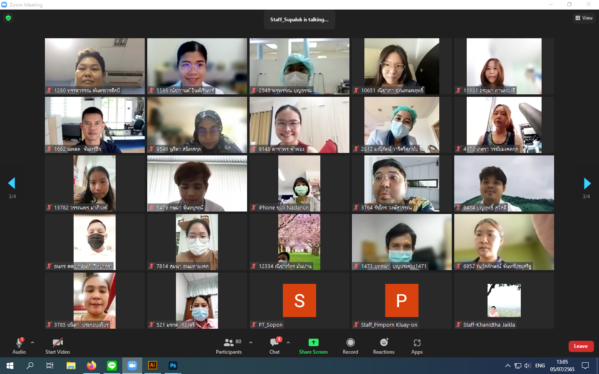Select the PT_Sopon participant tile

[299, 300]
